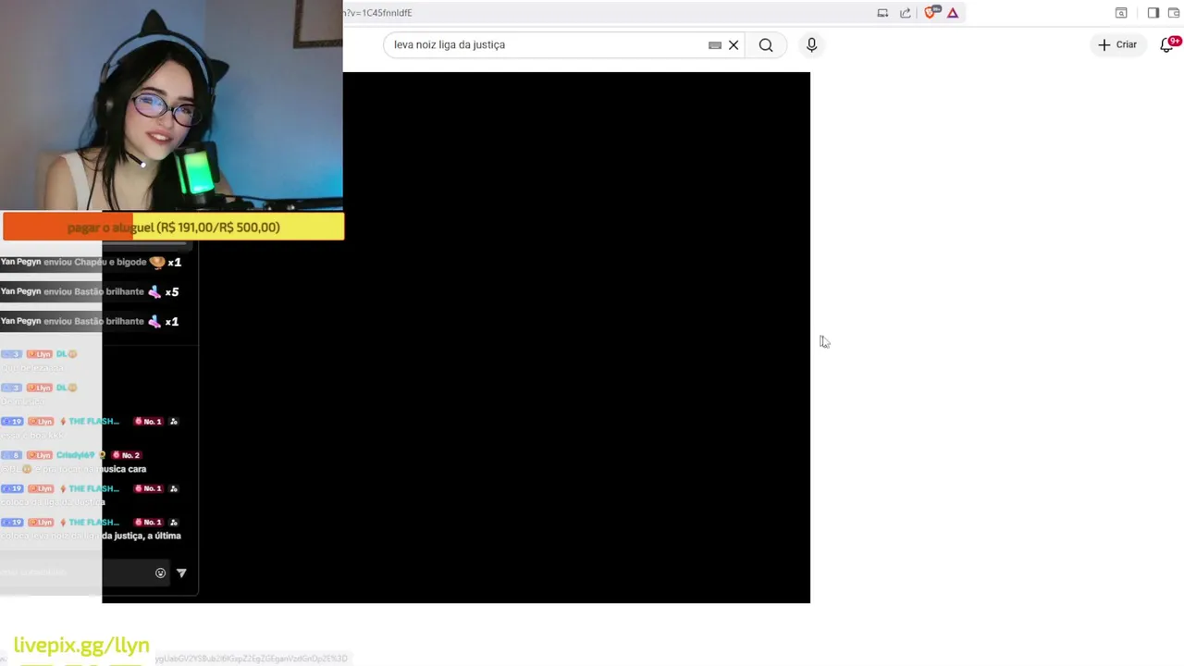Click the 'Bastão brilhante x5' gift notification
The width and height of the screenshot is (1184, 666).
click(90, 291)
